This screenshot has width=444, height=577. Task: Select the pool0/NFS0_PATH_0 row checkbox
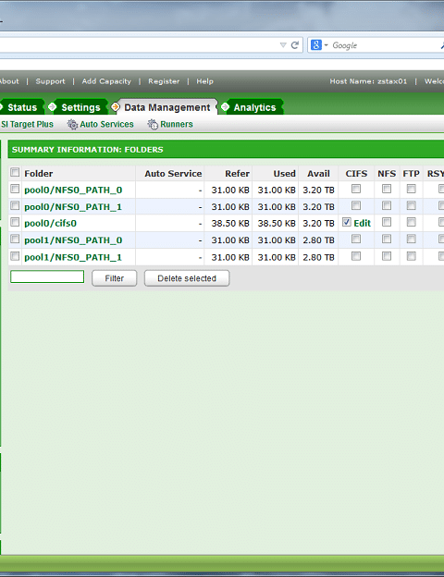15,189
